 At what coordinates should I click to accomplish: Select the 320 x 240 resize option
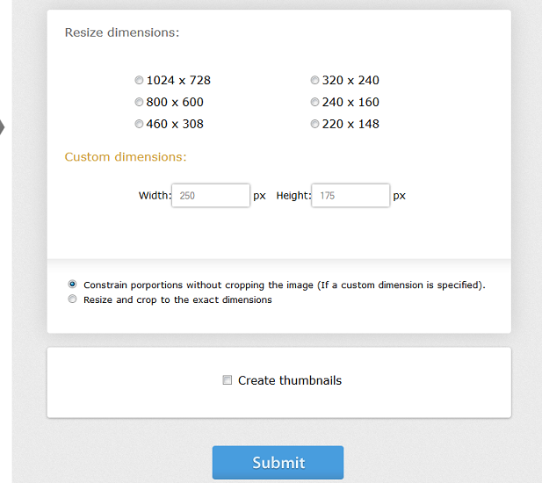(x=314, y=80)
